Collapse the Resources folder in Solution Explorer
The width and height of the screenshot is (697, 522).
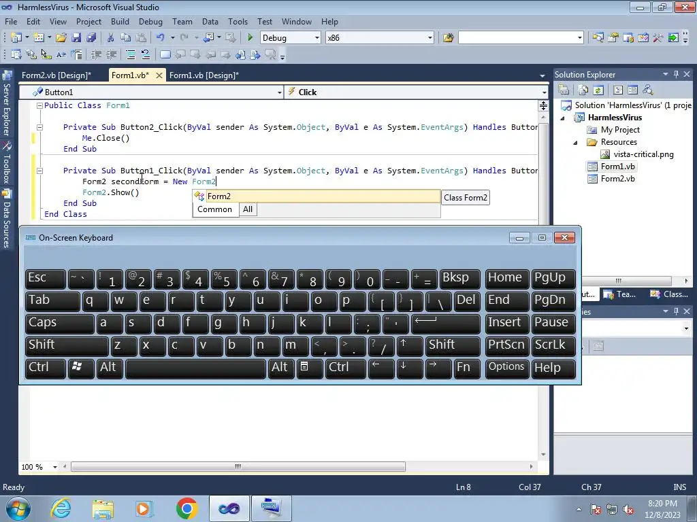click(576, 142)
